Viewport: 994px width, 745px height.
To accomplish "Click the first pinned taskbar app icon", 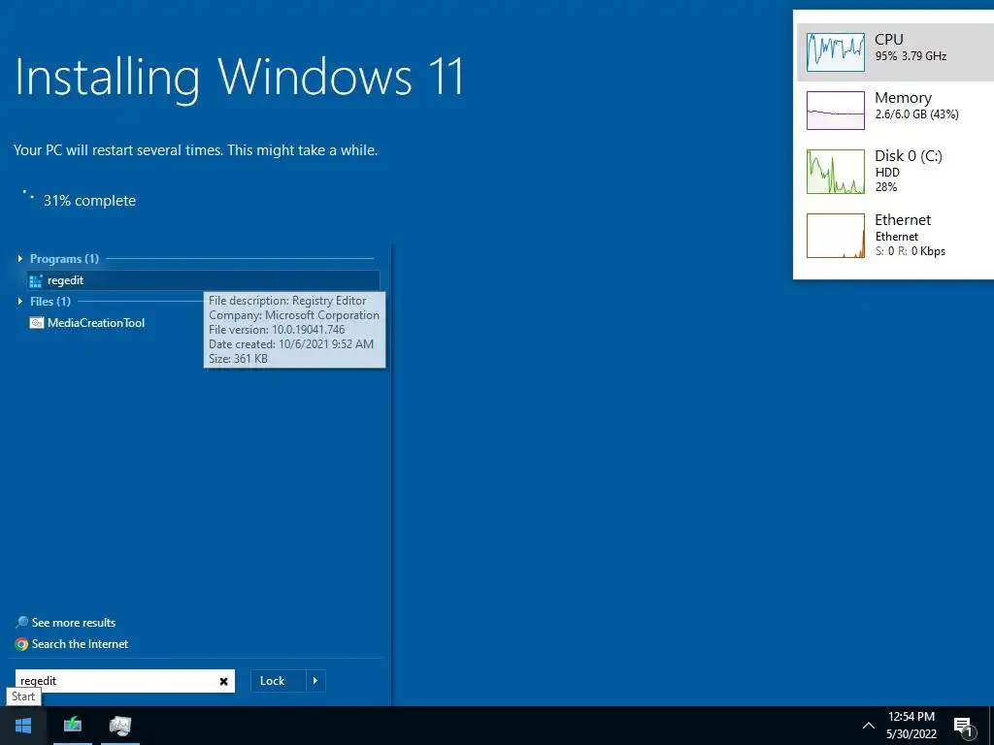I will tap(73, 726).
